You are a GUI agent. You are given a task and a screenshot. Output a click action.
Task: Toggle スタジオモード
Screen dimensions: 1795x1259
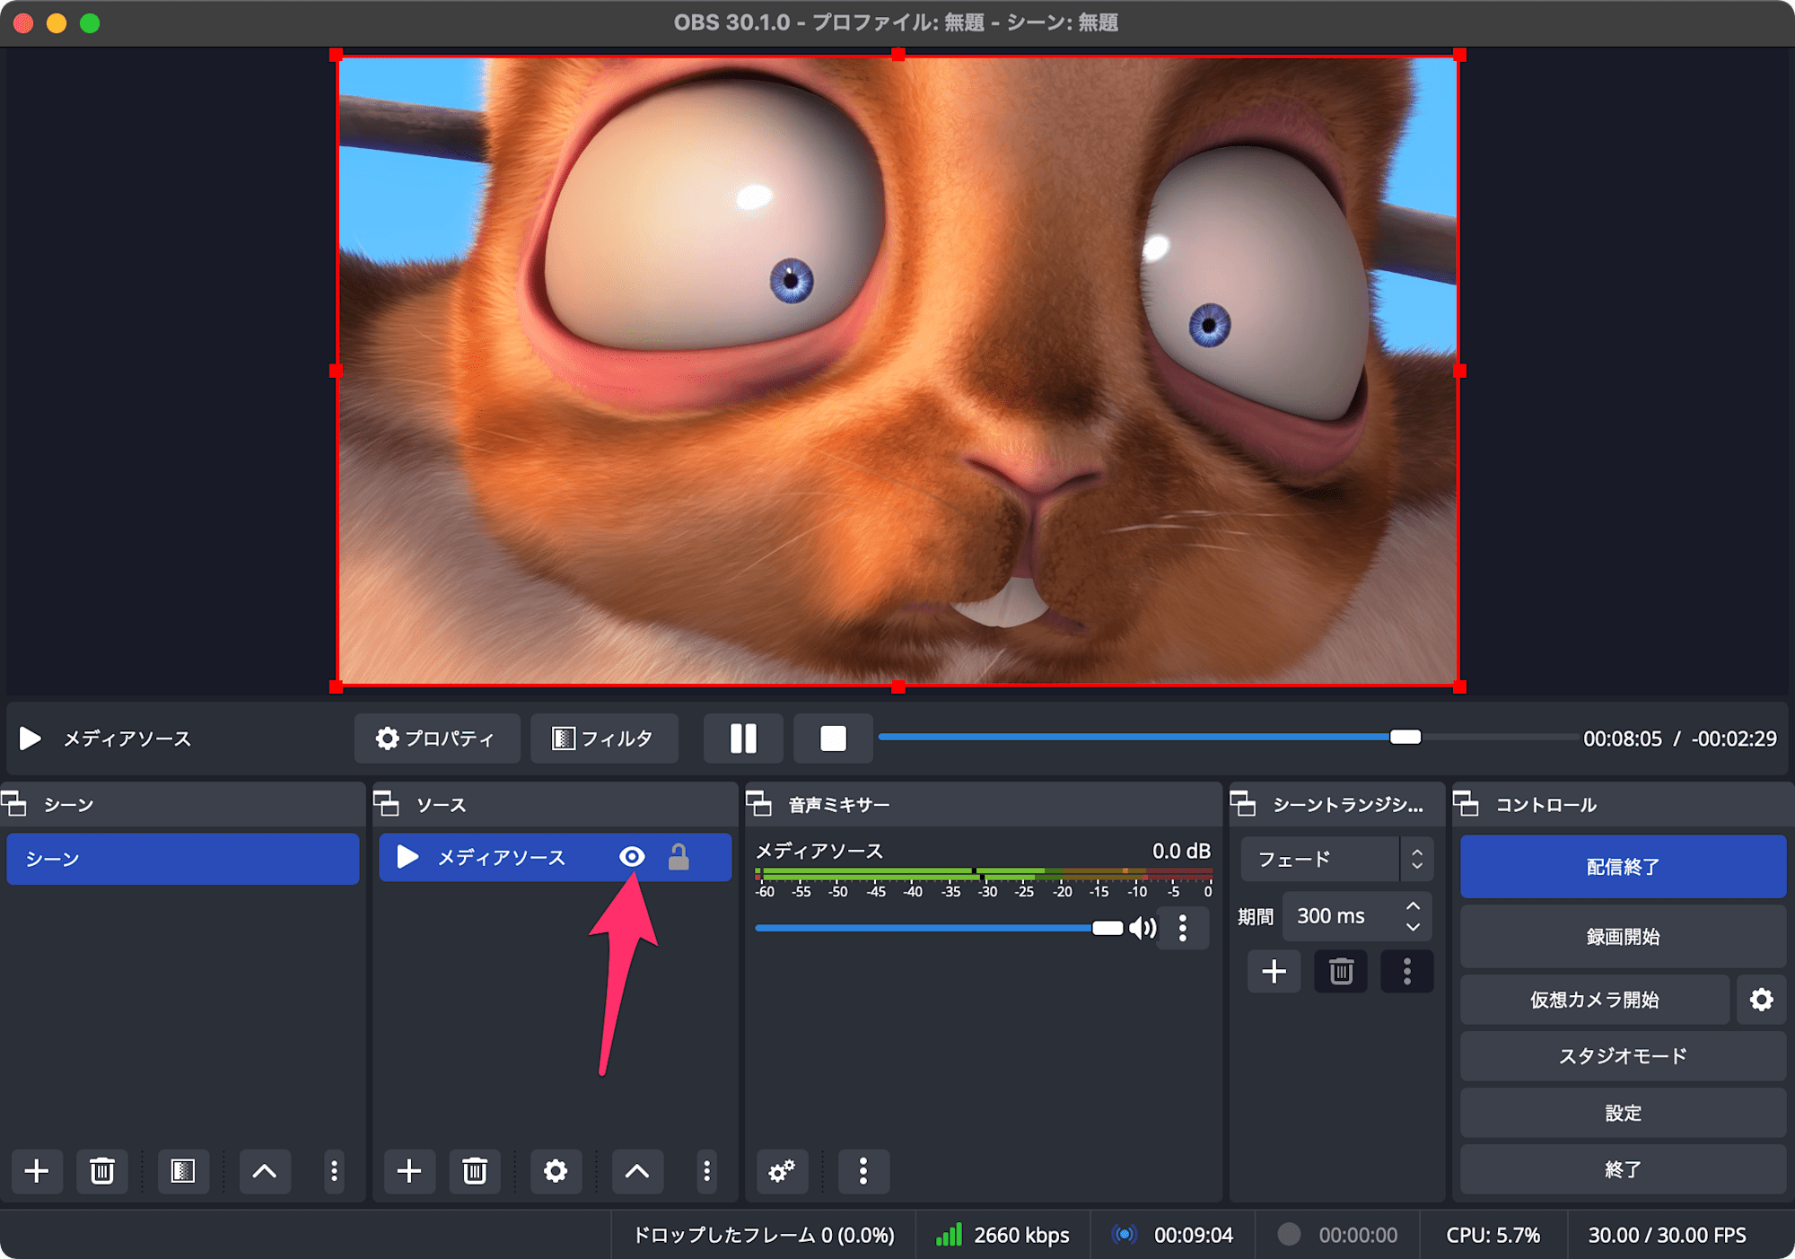(x=1623, y=1056)
